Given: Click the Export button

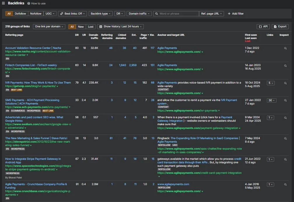Looking at the screenshot, I should [x=280, y=26].
